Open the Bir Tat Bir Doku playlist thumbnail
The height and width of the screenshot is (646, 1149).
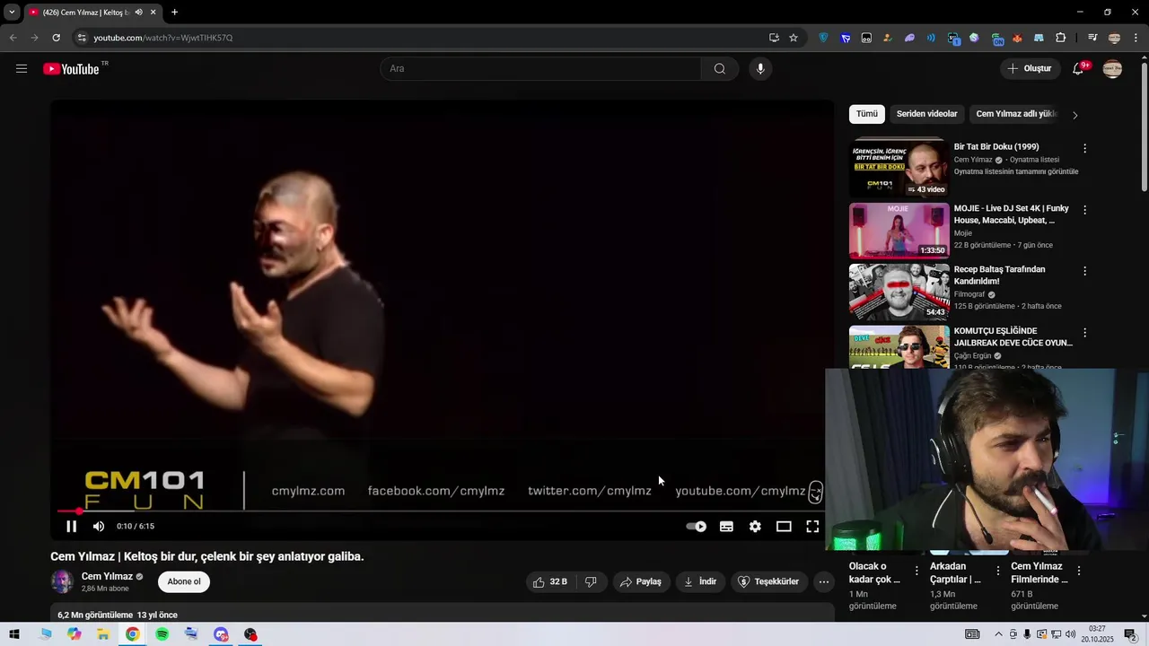point(899,169)
